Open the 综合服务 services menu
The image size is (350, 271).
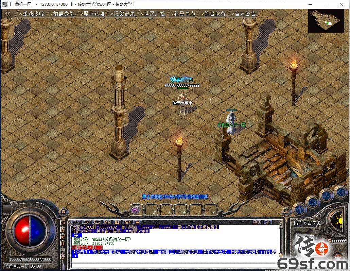(x=213, y=14)
